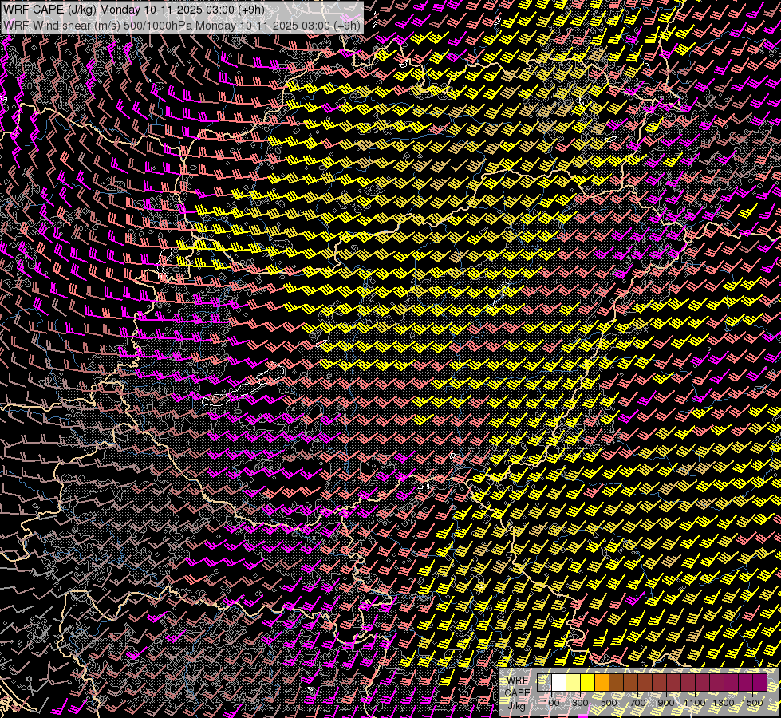Click the WRF CAPE (J/kg) title line
This screenshot has width=781, height=718.
134,10
